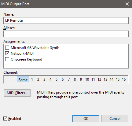The width and height of the screenshot is (132, 126).
Task: Select channel 10
Action: coord(87,80)
